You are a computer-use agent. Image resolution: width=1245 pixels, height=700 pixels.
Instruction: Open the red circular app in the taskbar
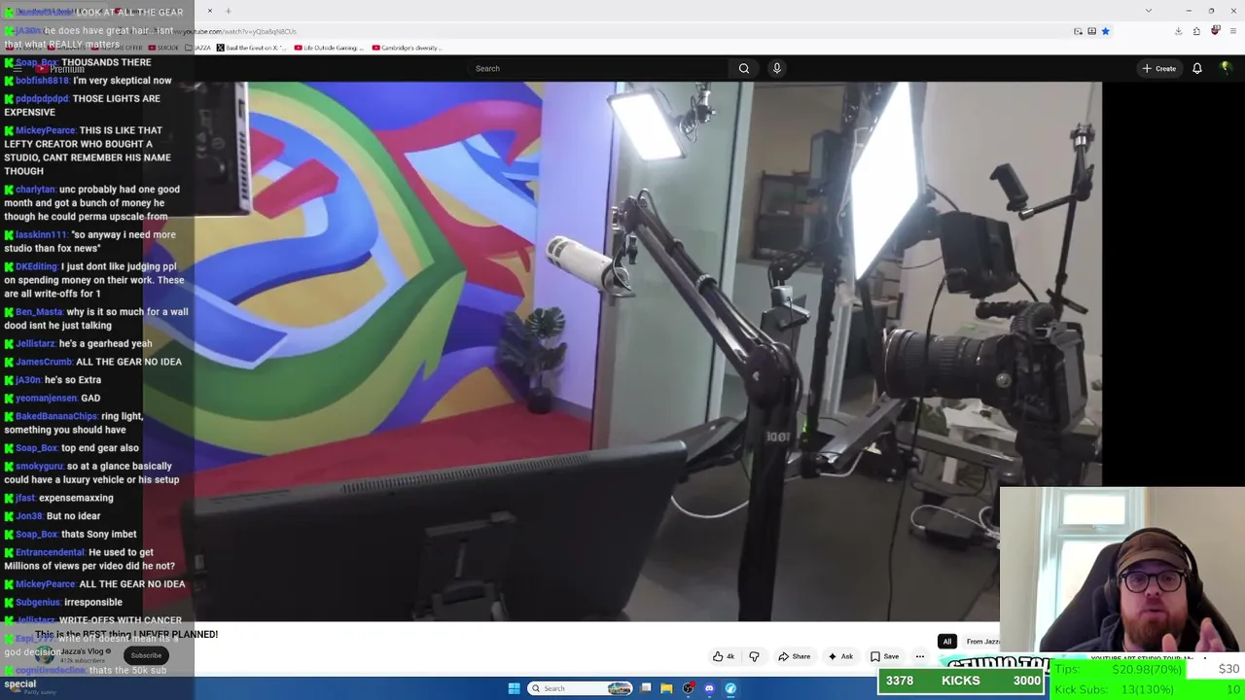[x=688, y=688]
